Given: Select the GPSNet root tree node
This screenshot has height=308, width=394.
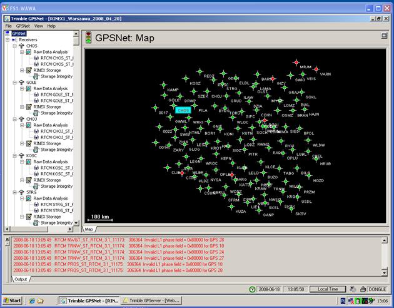Looking at the screenshot, I should coord(19,34).
